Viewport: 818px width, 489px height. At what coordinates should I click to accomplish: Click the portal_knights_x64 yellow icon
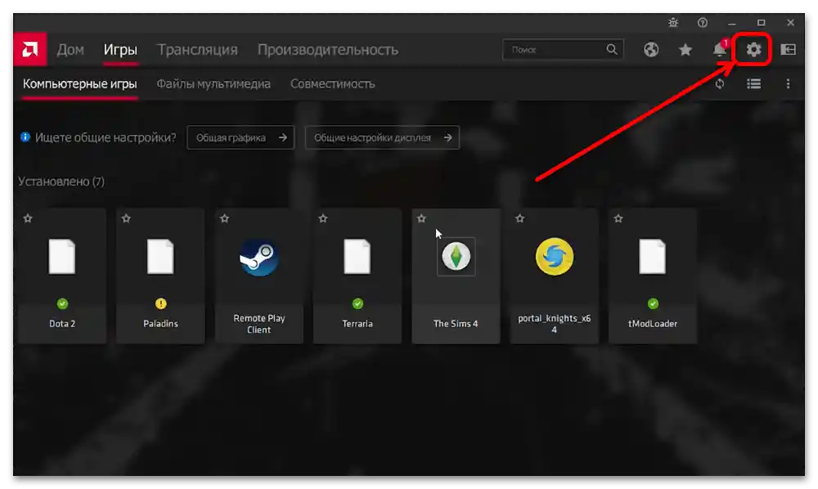pyautogui.click(x=555, y=257)
